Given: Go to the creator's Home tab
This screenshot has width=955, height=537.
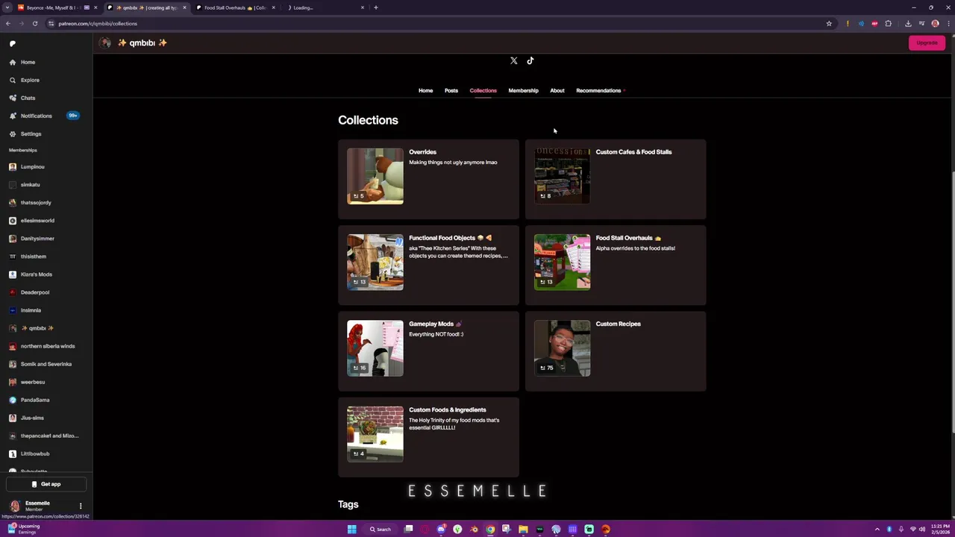Looking at the screenshot, I should (x=425, y=90).
